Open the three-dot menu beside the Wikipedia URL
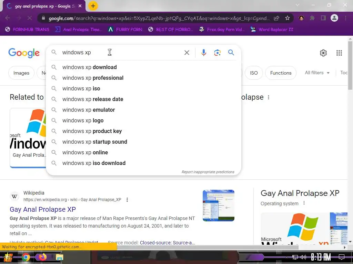This screenshot has height=264, width=353. pos(127,200)
